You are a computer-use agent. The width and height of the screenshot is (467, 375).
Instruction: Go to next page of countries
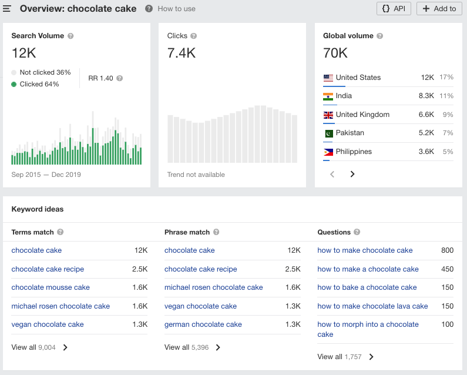(352, 174)
